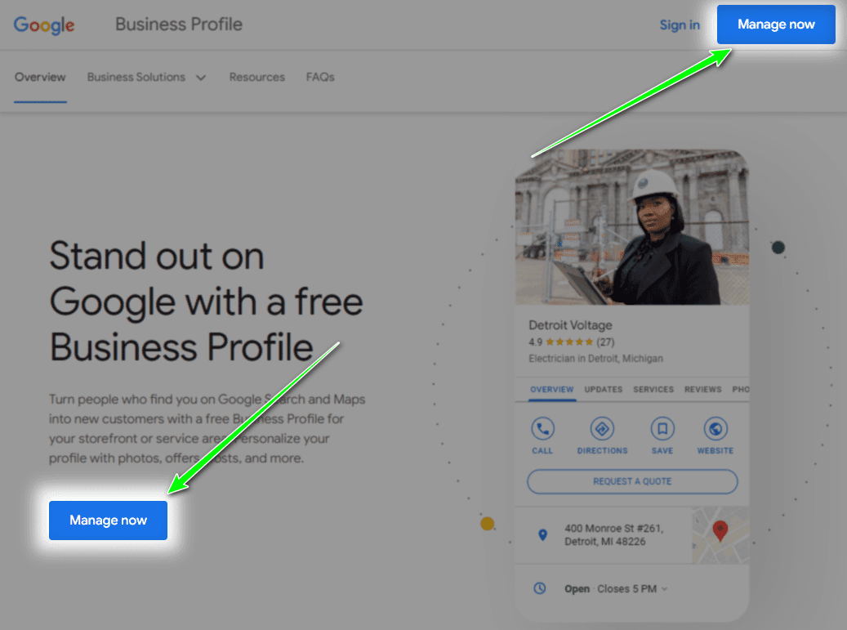The width and height of the screenshot is (847, 630).
Task: Click the Electrician in Detroit, Michigan text
Action: (x=595, y=359)
